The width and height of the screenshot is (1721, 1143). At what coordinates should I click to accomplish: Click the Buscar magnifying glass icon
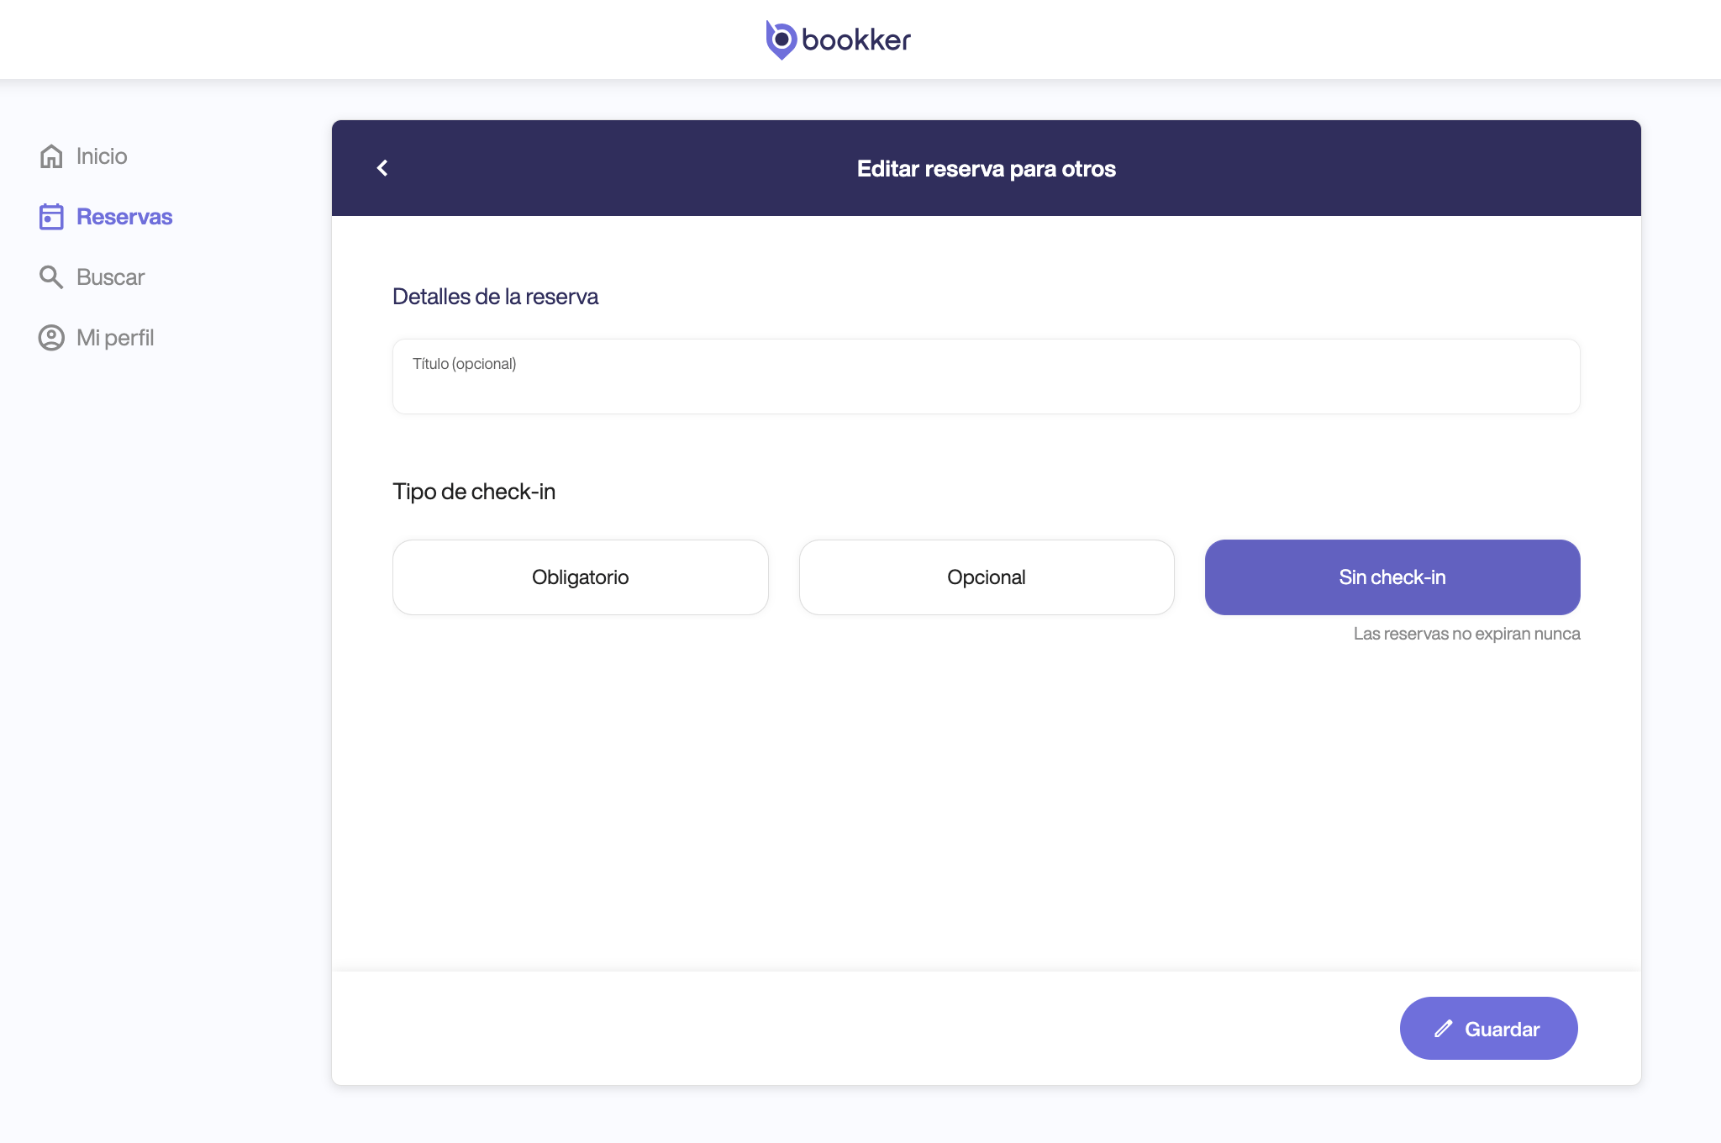(x=51, y=277)
